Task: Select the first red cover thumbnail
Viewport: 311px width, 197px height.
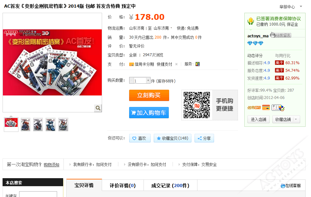Action: (x=11, y=124)
